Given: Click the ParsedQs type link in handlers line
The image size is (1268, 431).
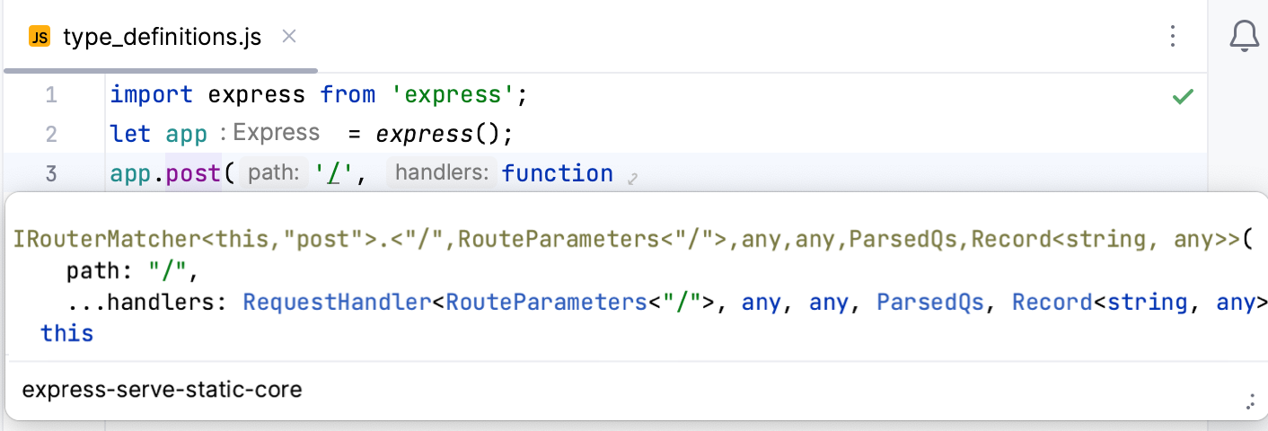Looking at the screenshot, I should pos(930,303).
